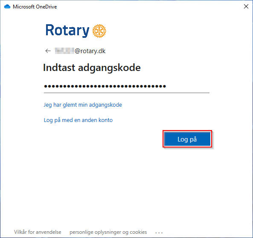Image resolution: width=253 pixels, height=238 pixels.
Task: Open Jeg har glemt min adgangskode link
Action: (x=83, y=105)
